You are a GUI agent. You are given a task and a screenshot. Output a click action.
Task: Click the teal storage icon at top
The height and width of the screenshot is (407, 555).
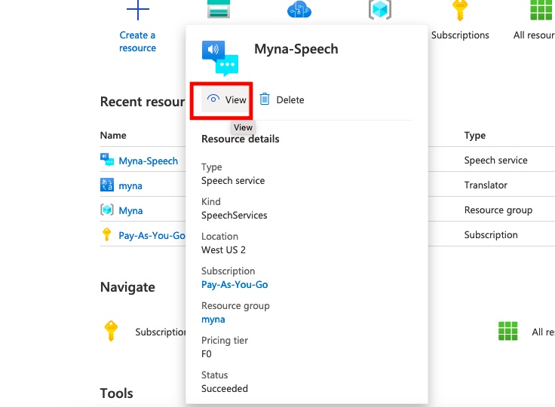219,9
